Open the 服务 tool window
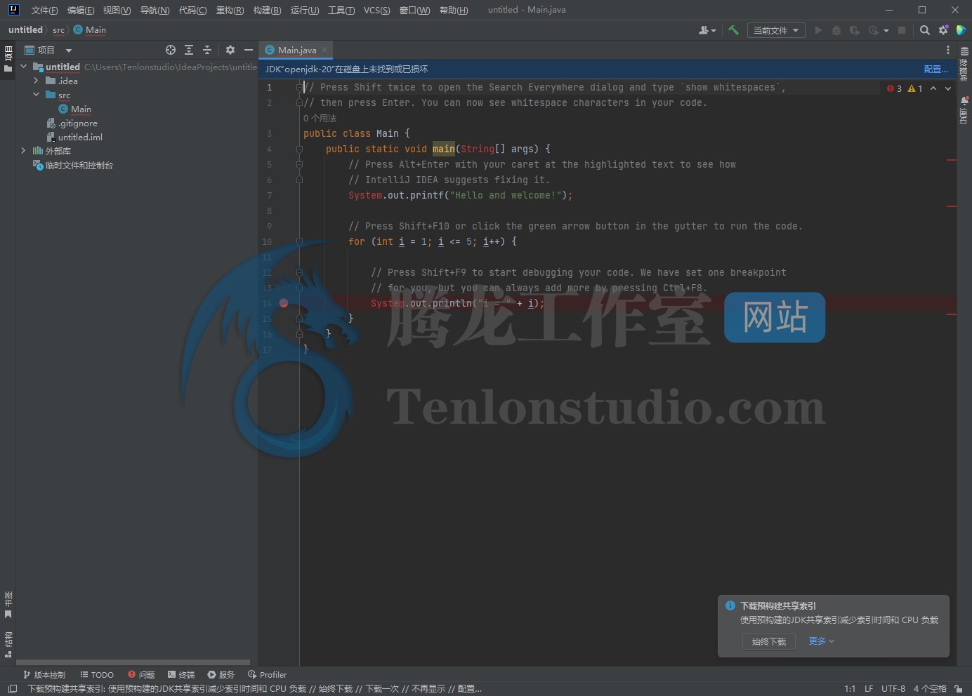 pyautogui.click(x=221, y=674)
